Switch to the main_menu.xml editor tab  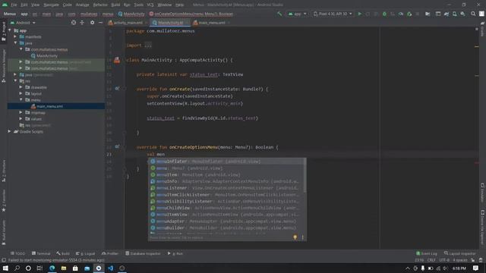point(212,23)
